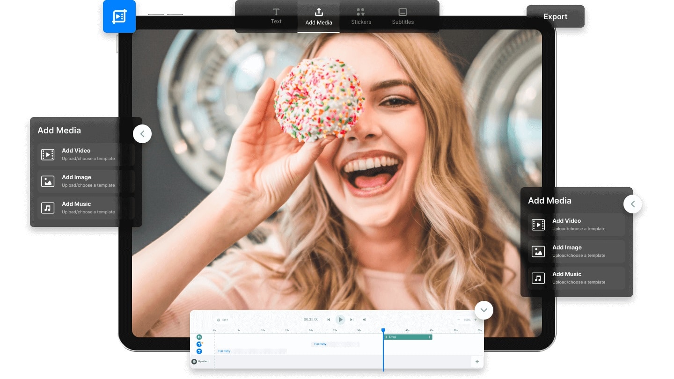The image size is (674, 379).
Task: Click the skip-forward playback icon
Action: pyautogui.click(x=352, y=320)
